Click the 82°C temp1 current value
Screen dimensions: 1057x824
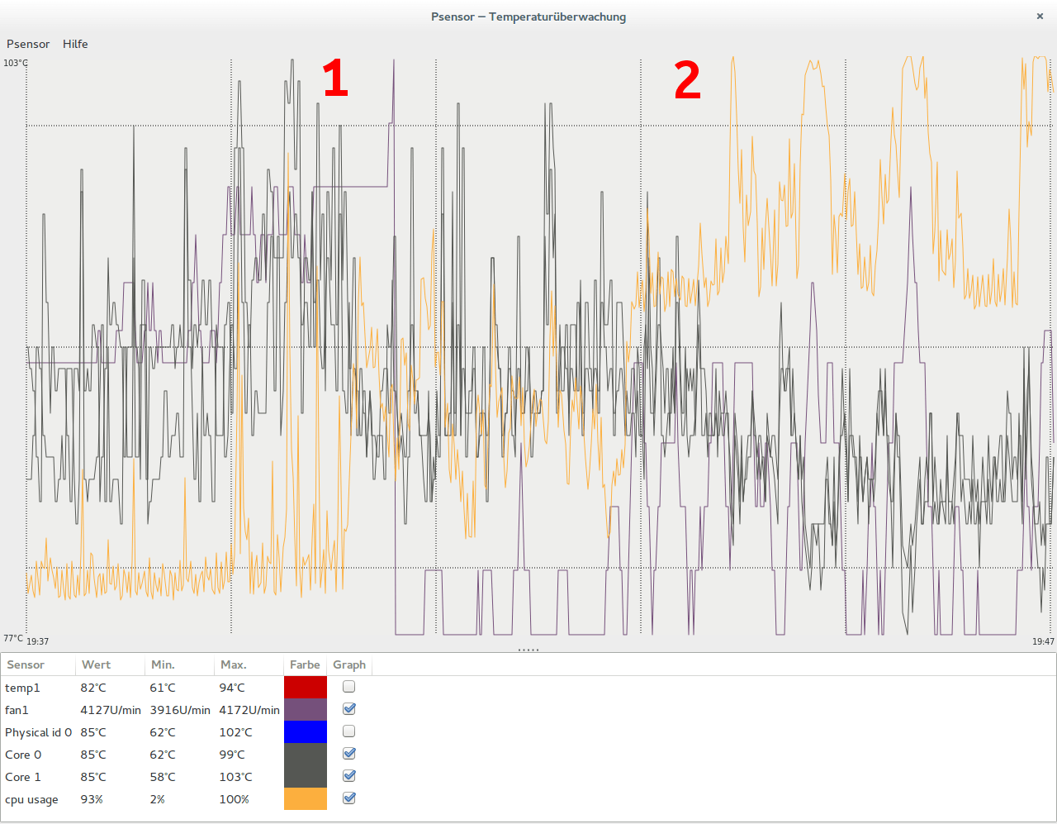93,688
